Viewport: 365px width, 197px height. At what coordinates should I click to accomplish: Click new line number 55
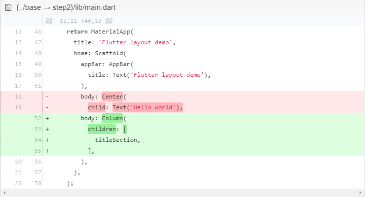[38, 151]
